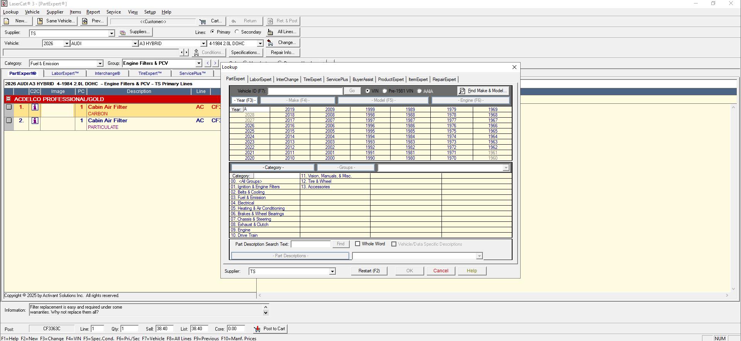Click the Vehicle ID input field

(305, 91)
